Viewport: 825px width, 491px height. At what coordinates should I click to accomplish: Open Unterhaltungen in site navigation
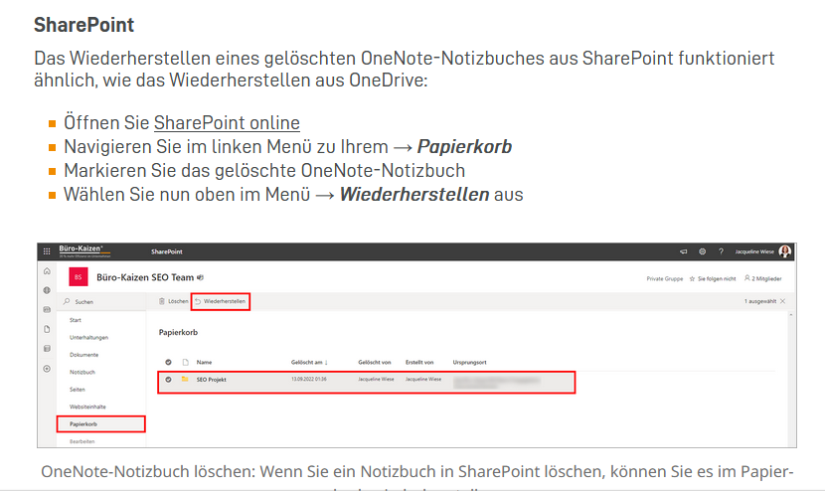pos(88,337)
